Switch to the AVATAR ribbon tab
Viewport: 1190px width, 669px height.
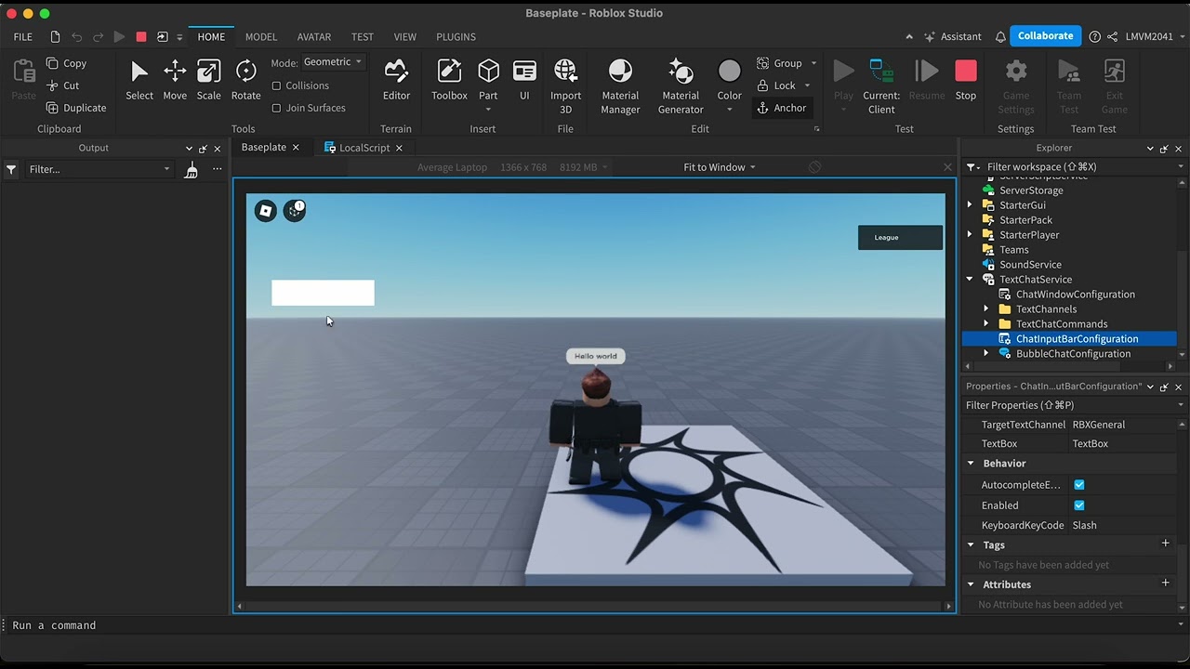coord(313,37)
